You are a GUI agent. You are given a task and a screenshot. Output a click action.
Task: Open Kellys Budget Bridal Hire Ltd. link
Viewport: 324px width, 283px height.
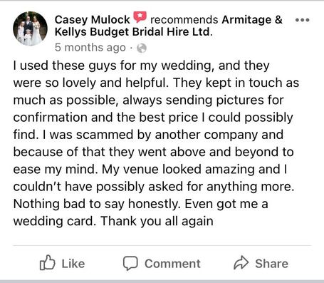click(133, 32)
